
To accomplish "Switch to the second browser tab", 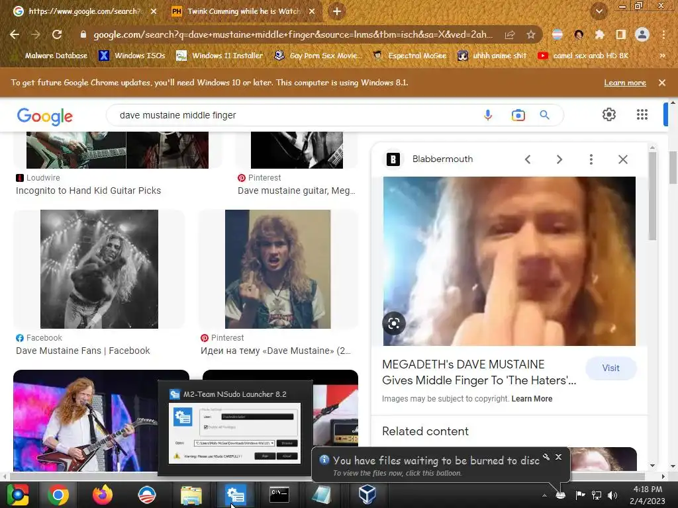I will point(244,11).
